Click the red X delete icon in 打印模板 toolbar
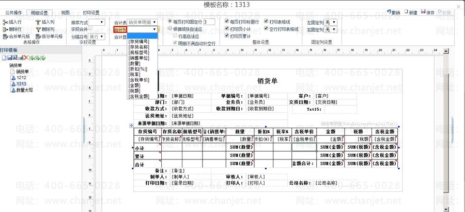Viewport: 465px width, 212px height. pos(26,58)
